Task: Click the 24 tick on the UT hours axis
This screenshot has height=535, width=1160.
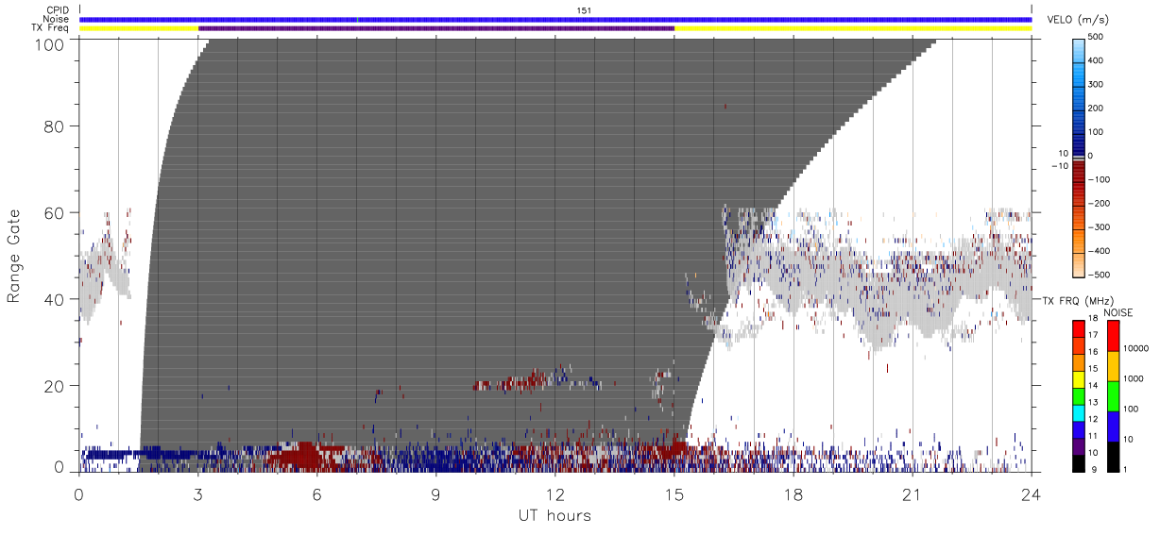Action: (1032, 493)
